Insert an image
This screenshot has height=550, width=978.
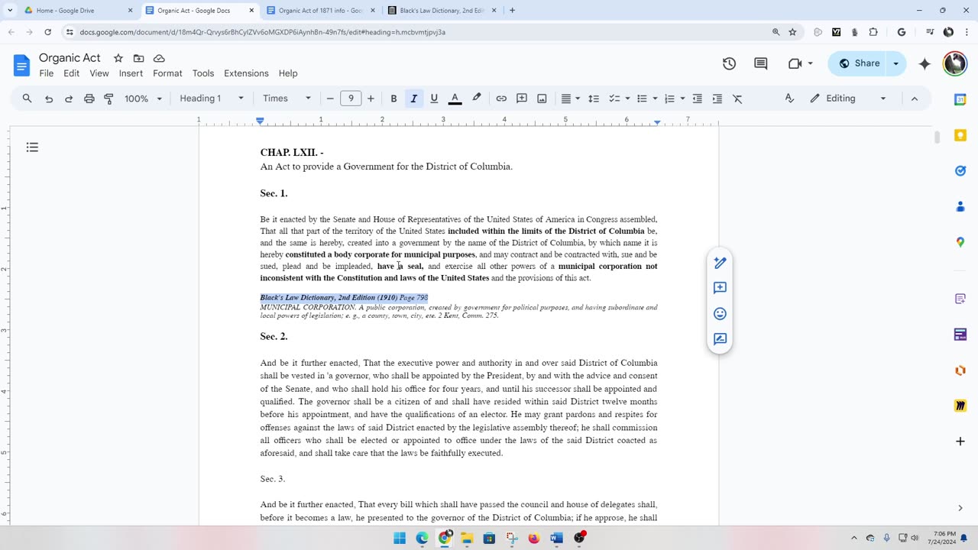(542, 99)
